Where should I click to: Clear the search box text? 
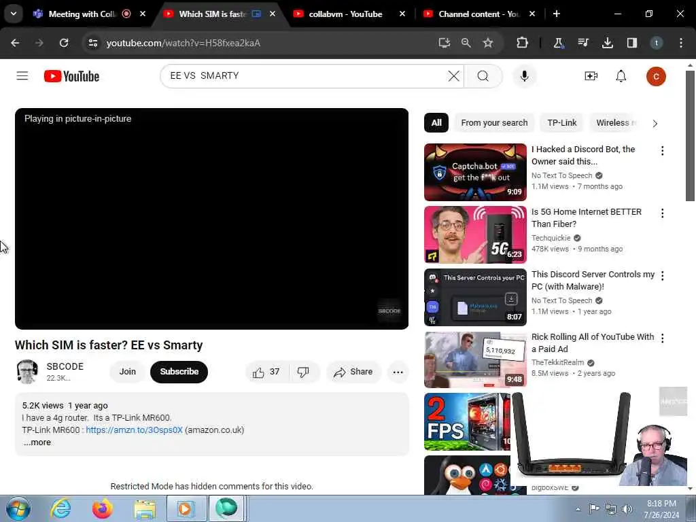(x=453, y=76)
